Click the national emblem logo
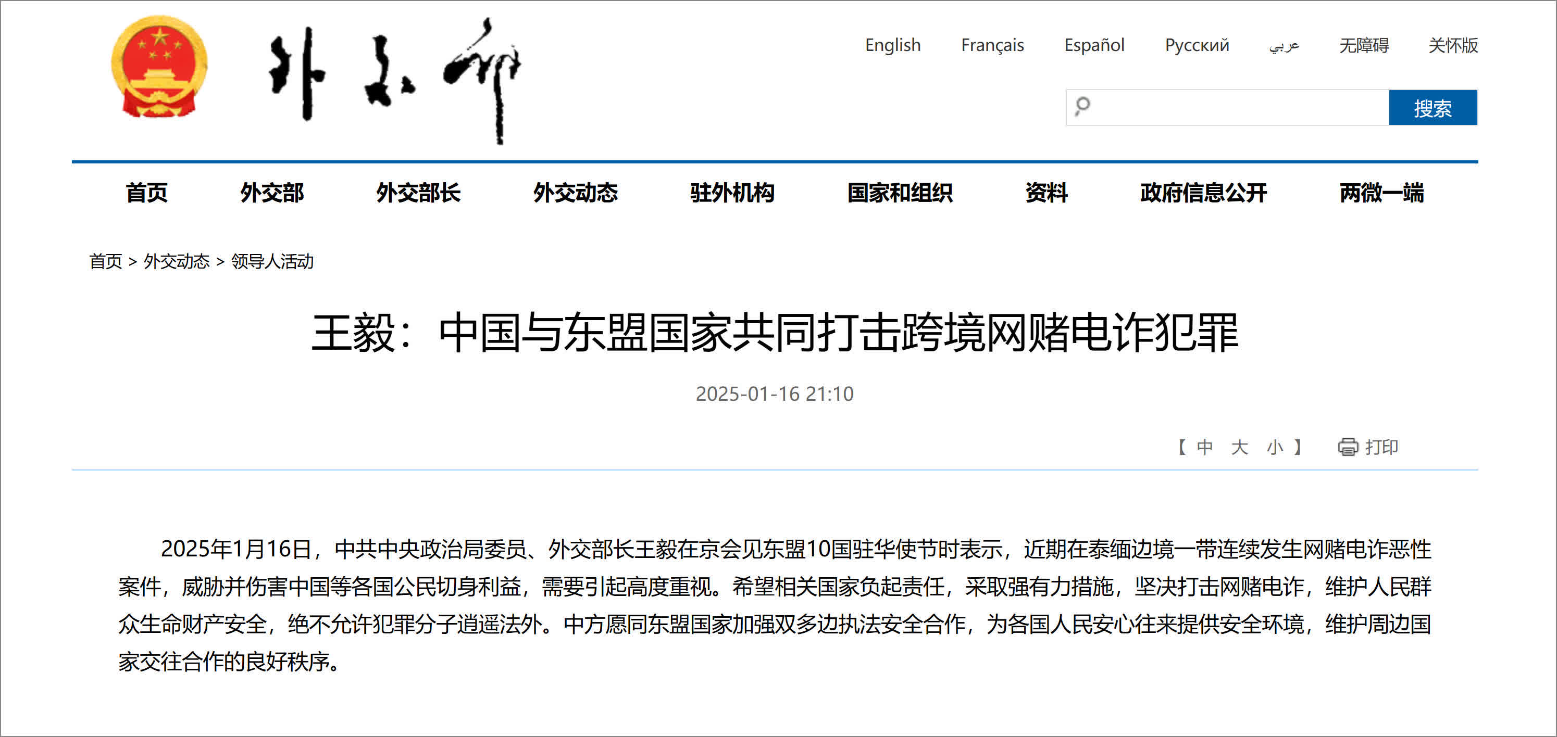 [159, 67]
